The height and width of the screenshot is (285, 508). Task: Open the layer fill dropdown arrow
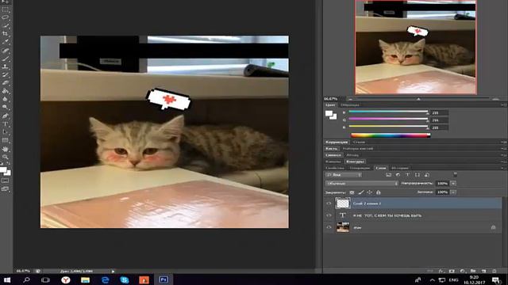pos(453,192)
